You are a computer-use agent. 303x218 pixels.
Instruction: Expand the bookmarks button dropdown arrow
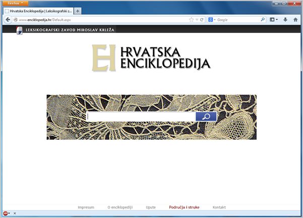[277, 20]
